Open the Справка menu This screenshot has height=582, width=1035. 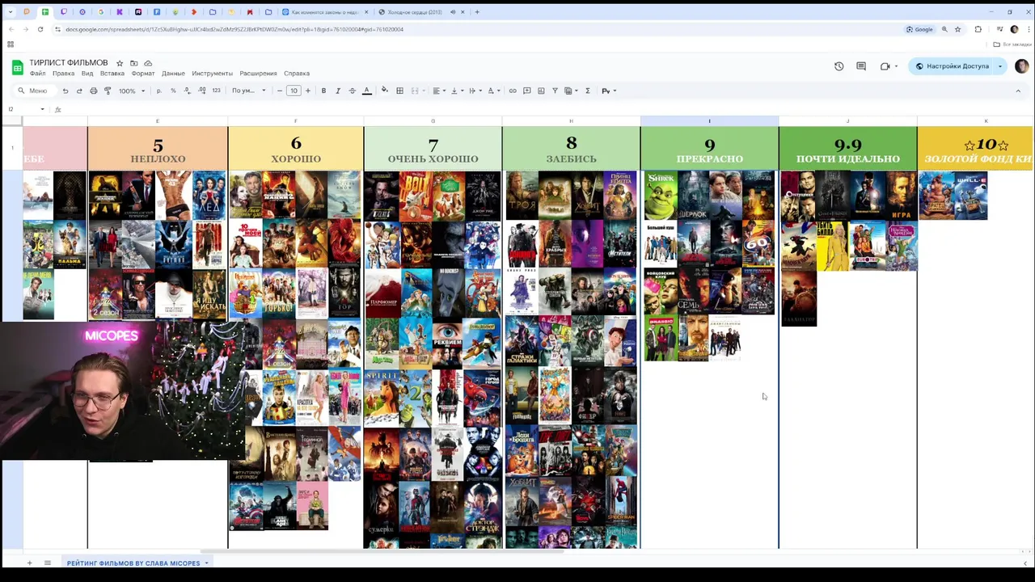point(297,74)
